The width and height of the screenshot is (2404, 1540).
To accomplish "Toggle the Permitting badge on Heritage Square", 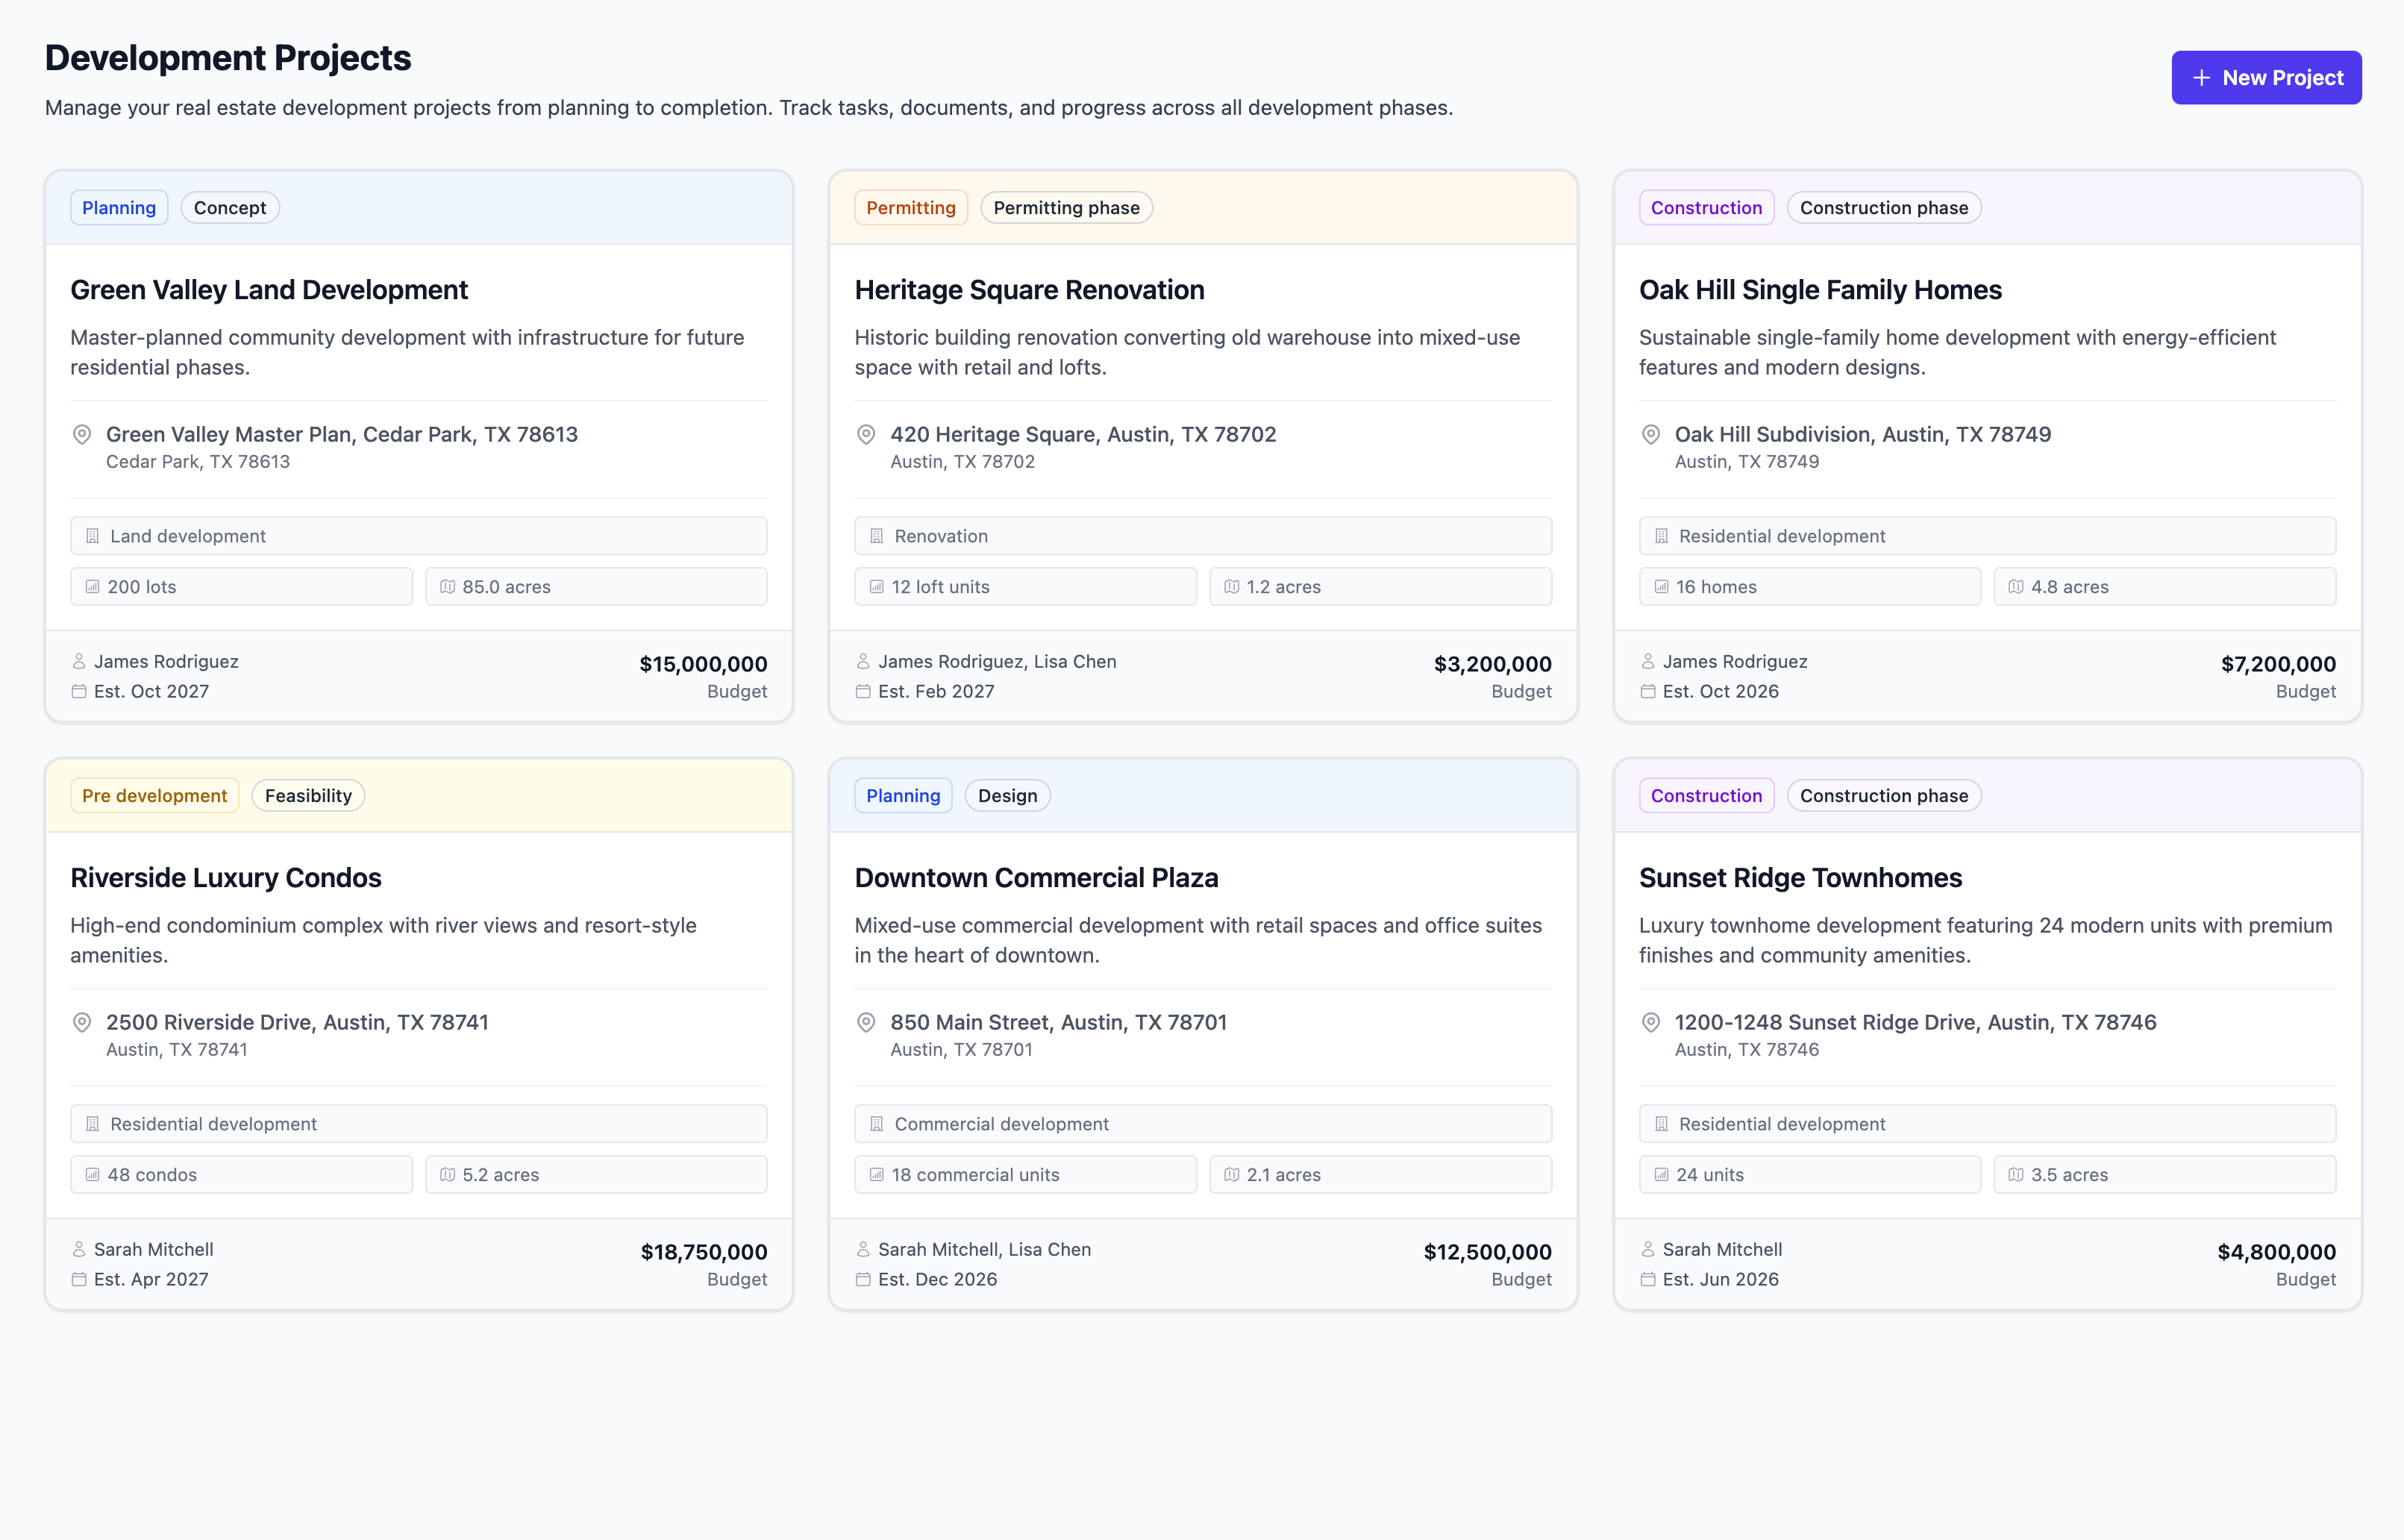I will click(x=910, y=207).
